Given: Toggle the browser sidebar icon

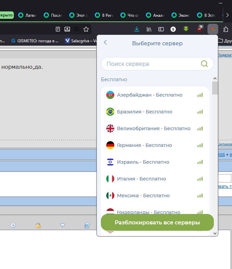Looking at the screenshot, I should (161, 29).
